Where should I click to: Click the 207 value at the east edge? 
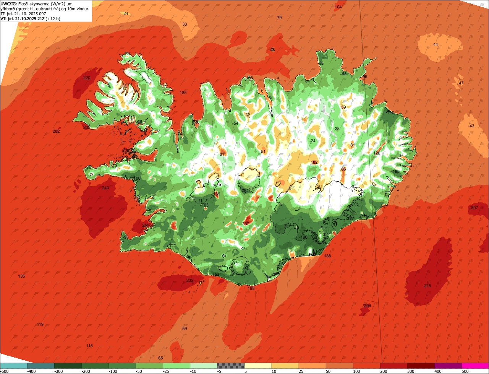tap(474, 208)
